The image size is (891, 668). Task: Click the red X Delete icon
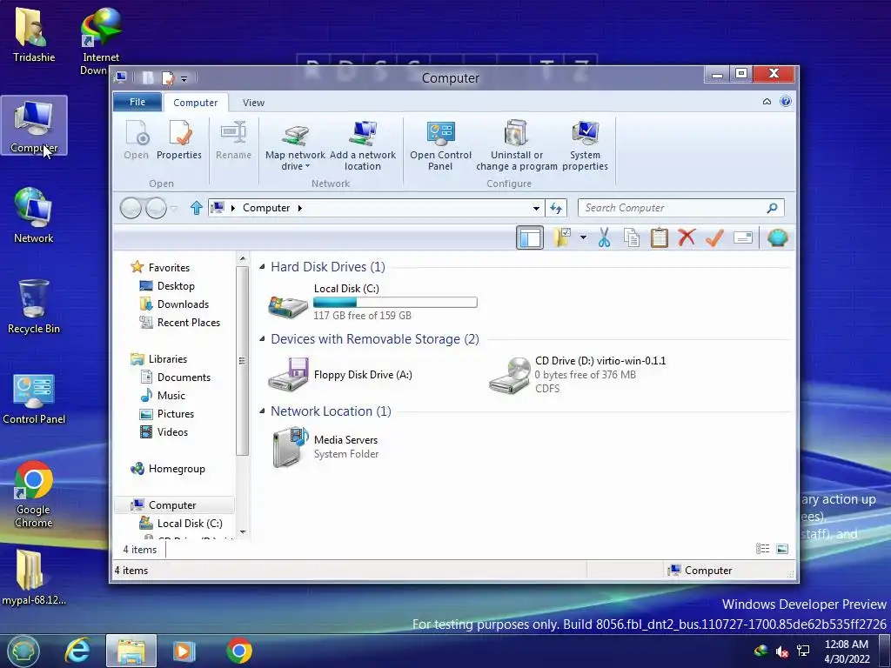(x=687, y=237)
